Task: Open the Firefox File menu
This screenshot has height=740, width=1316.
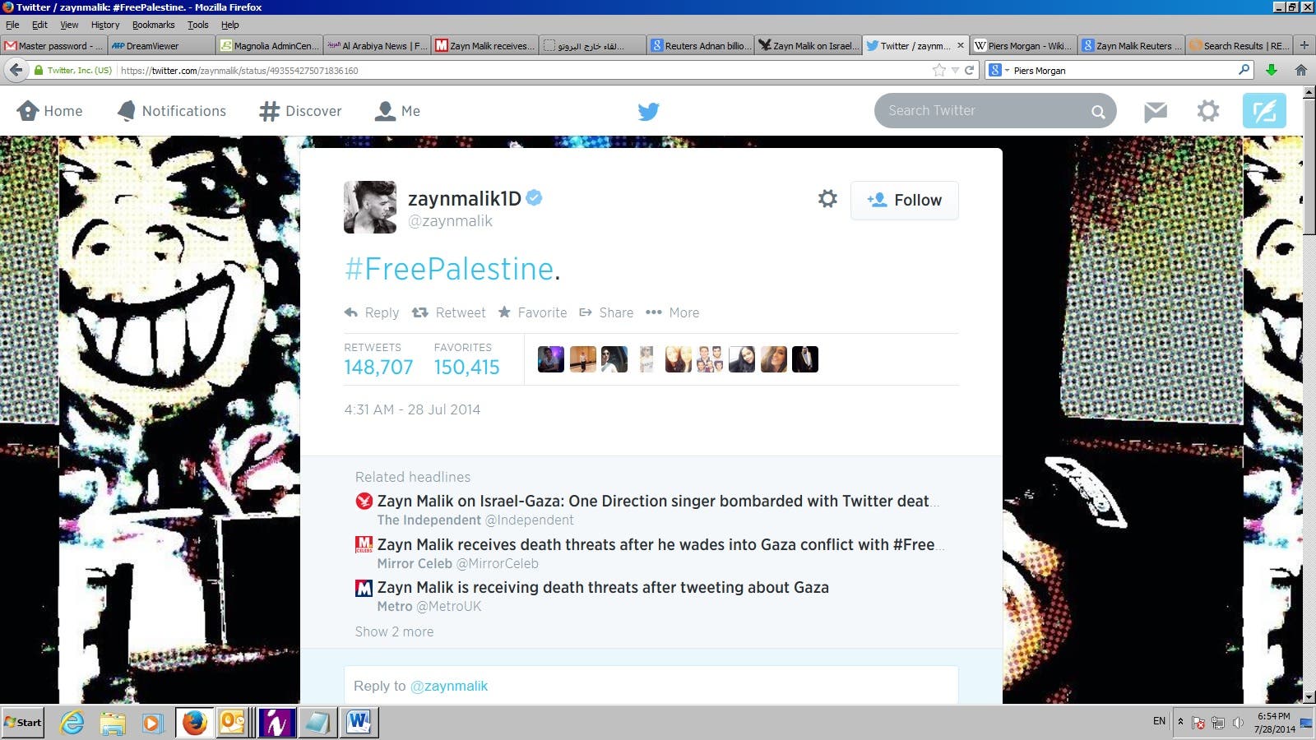Action: click(12, 25)
